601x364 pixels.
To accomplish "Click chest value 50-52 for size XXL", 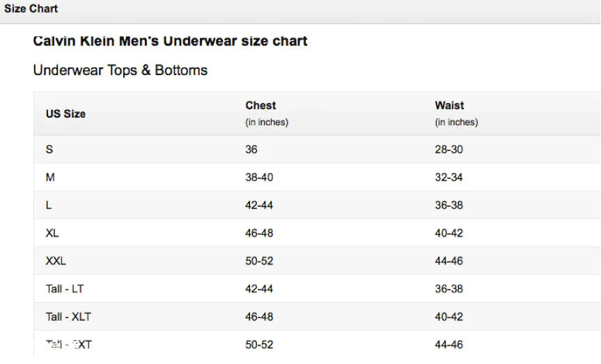I will tap(259, 261).
